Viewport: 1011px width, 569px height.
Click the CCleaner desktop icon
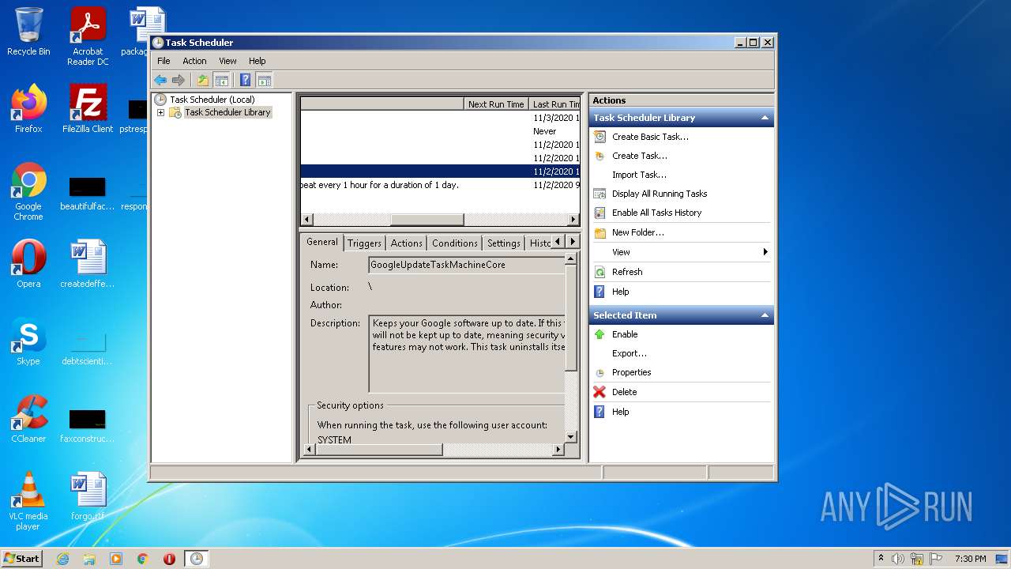(28, 419)
